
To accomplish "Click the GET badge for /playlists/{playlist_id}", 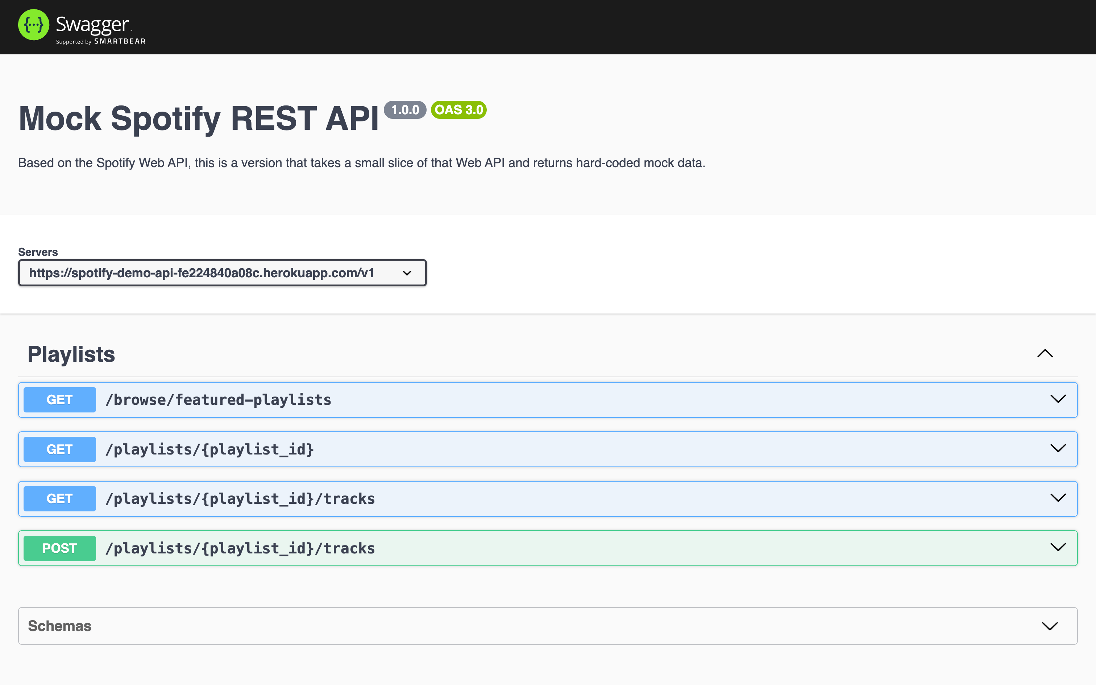I will click(59, 449).
